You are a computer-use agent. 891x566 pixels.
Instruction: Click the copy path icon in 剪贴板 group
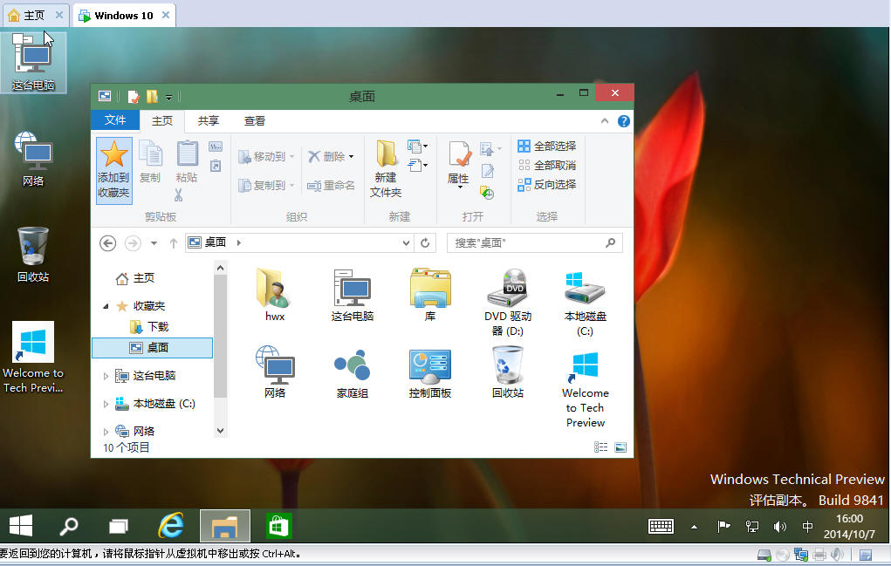(x=216, y=147)
